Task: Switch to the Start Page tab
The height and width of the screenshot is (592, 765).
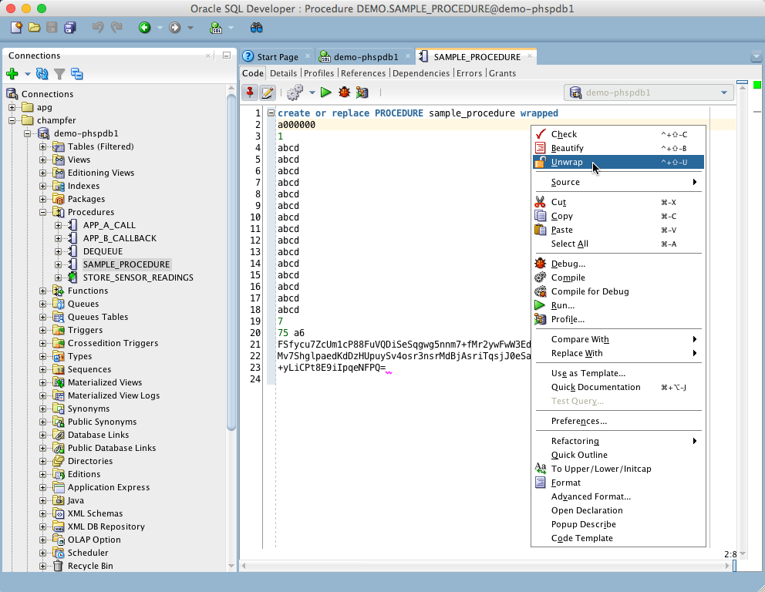Action: tap(277, 57)
